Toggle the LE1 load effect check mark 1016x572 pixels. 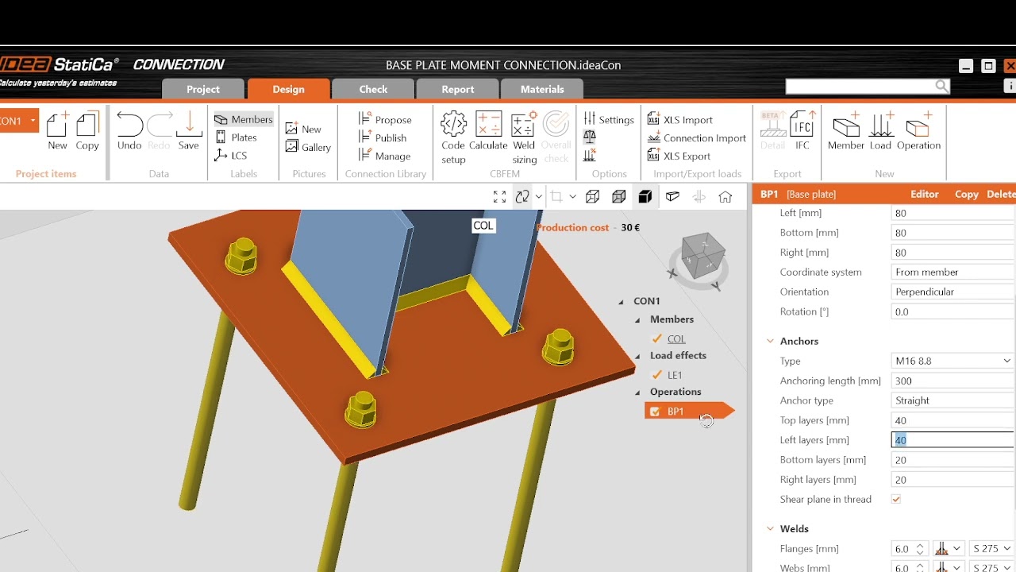[657, 375]
